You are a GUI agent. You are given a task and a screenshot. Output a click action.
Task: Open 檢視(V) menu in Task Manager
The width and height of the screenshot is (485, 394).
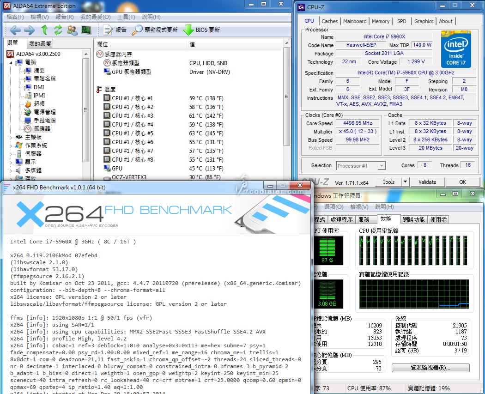tap(359, 206)
